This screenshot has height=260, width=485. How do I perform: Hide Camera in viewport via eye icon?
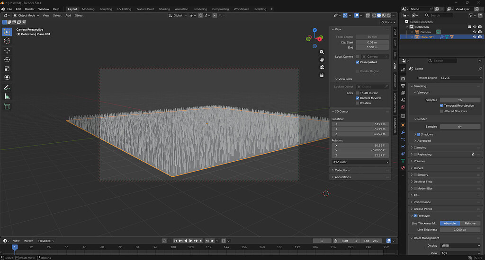(x=475, y=32)
